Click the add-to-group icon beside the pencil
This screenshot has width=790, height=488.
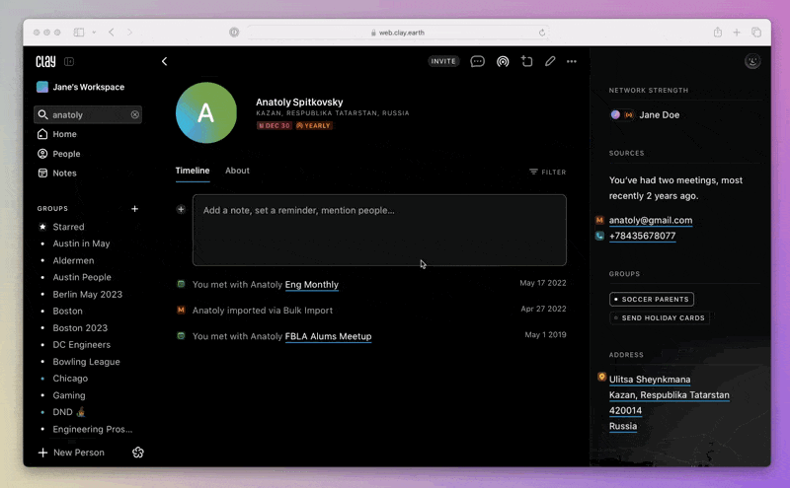(x=526, y=61)
